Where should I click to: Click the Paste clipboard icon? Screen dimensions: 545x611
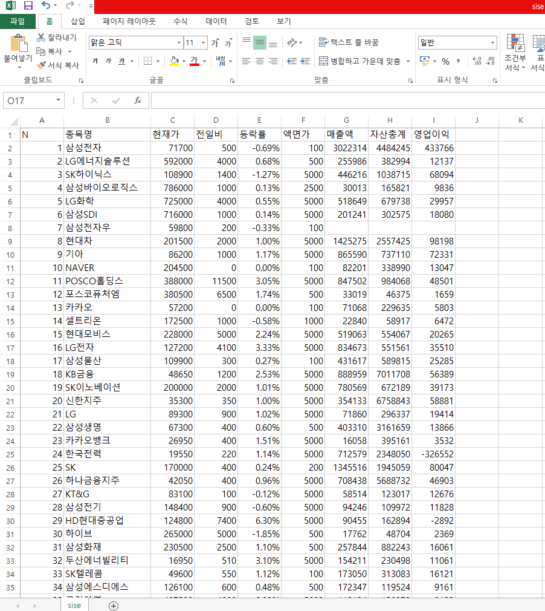pos(18,43)
